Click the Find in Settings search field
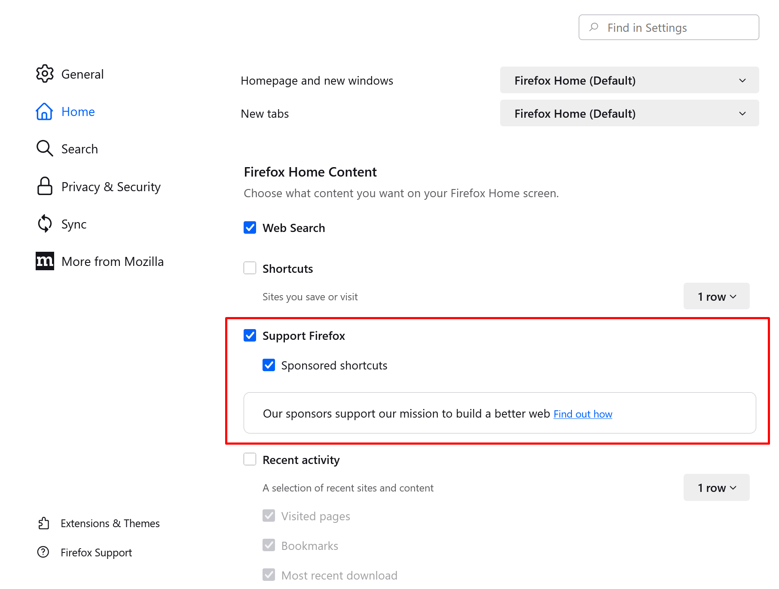Image resolution: width=779 pixels, height=589 pixels. 669,27
